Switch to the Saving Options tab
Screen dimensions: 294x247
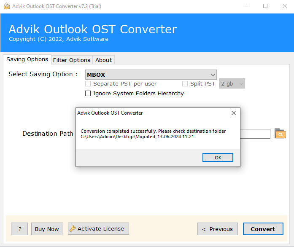pyautogui.click(x=27, y=59)
